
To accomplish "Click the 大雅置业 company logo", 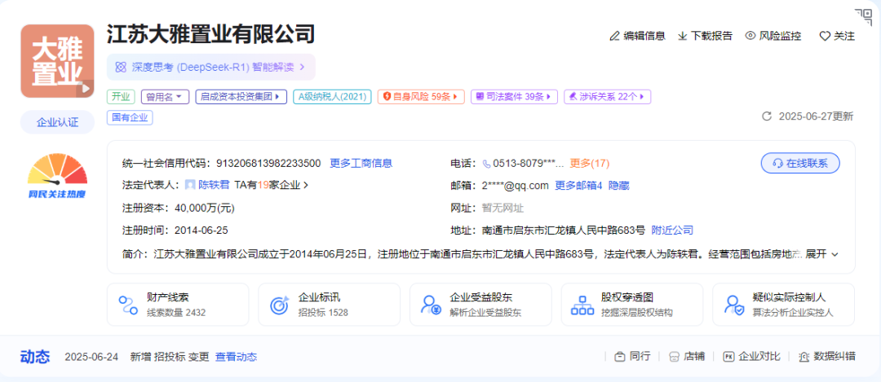I will [57, 61].
